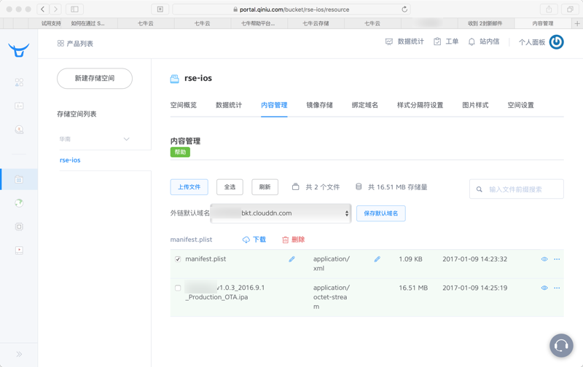Click the storage size database icon
This screenshot has width=583, height=367.
pos(359,186)
